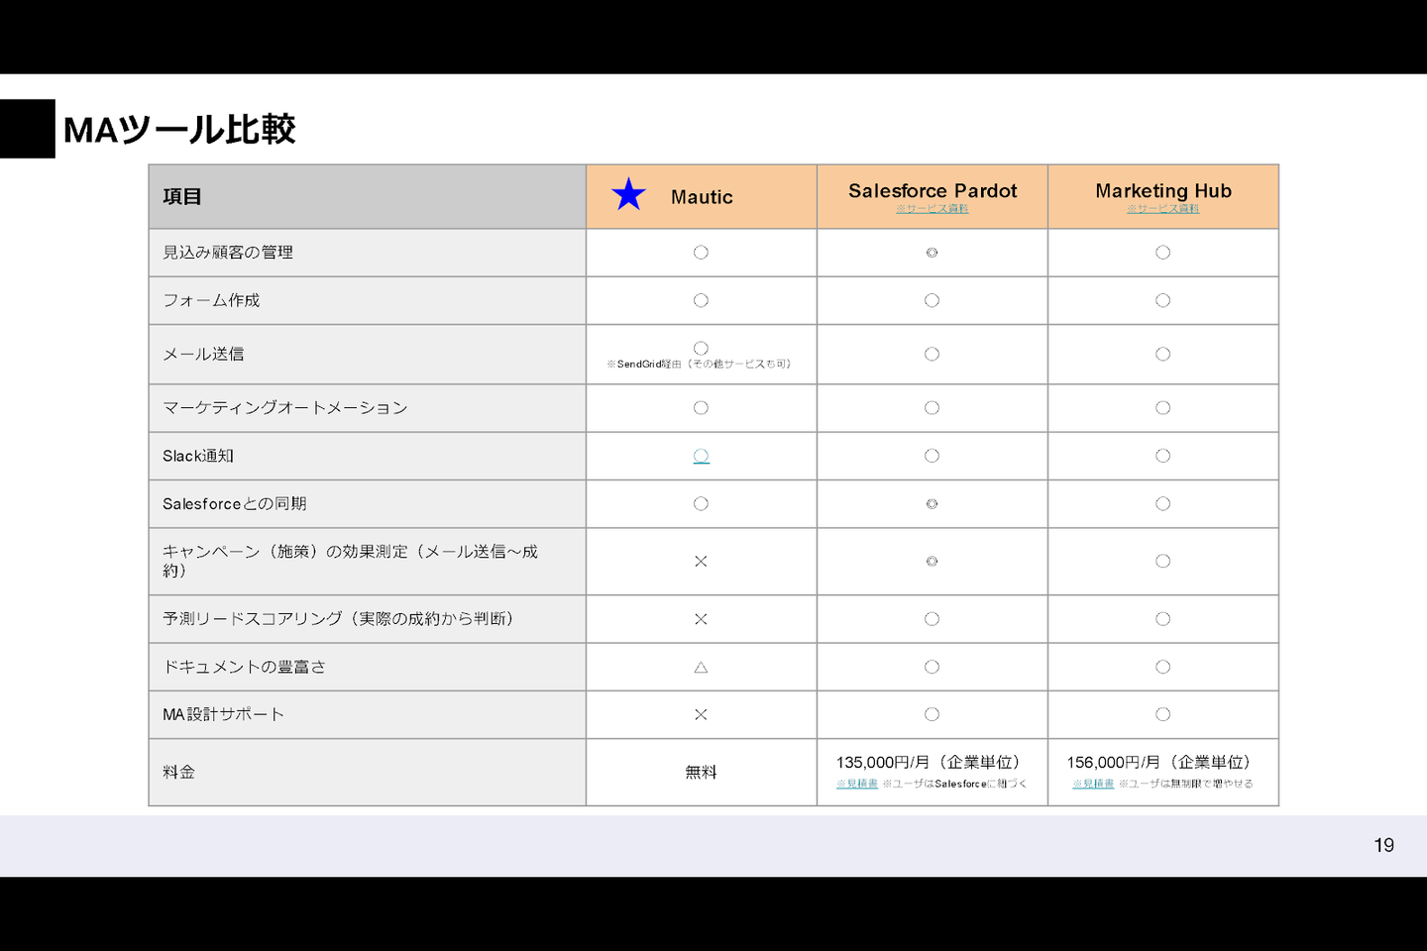This screenshot has width=1427, height=951.
Task: Click the MA設計サポート row label
Action: point(223,714)
